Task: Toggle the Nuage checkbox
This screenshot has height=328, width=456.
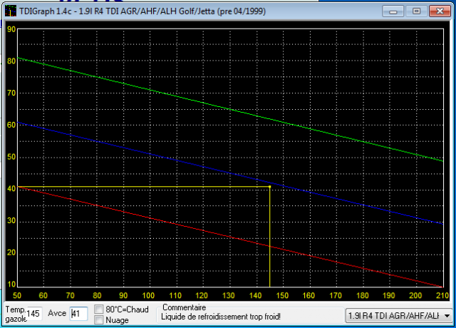Action: [100, 320]
